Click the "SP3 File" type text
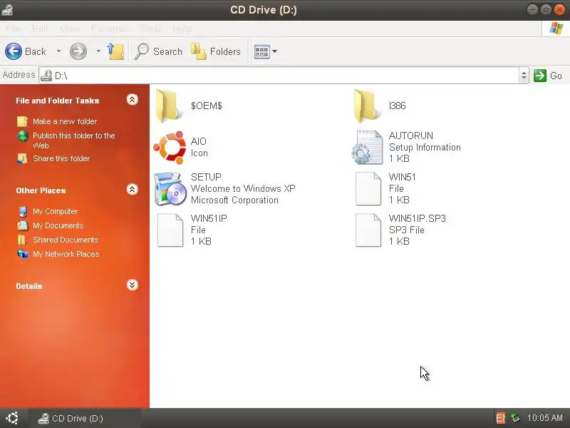The image size is (570, 428). tap(406, 230)
